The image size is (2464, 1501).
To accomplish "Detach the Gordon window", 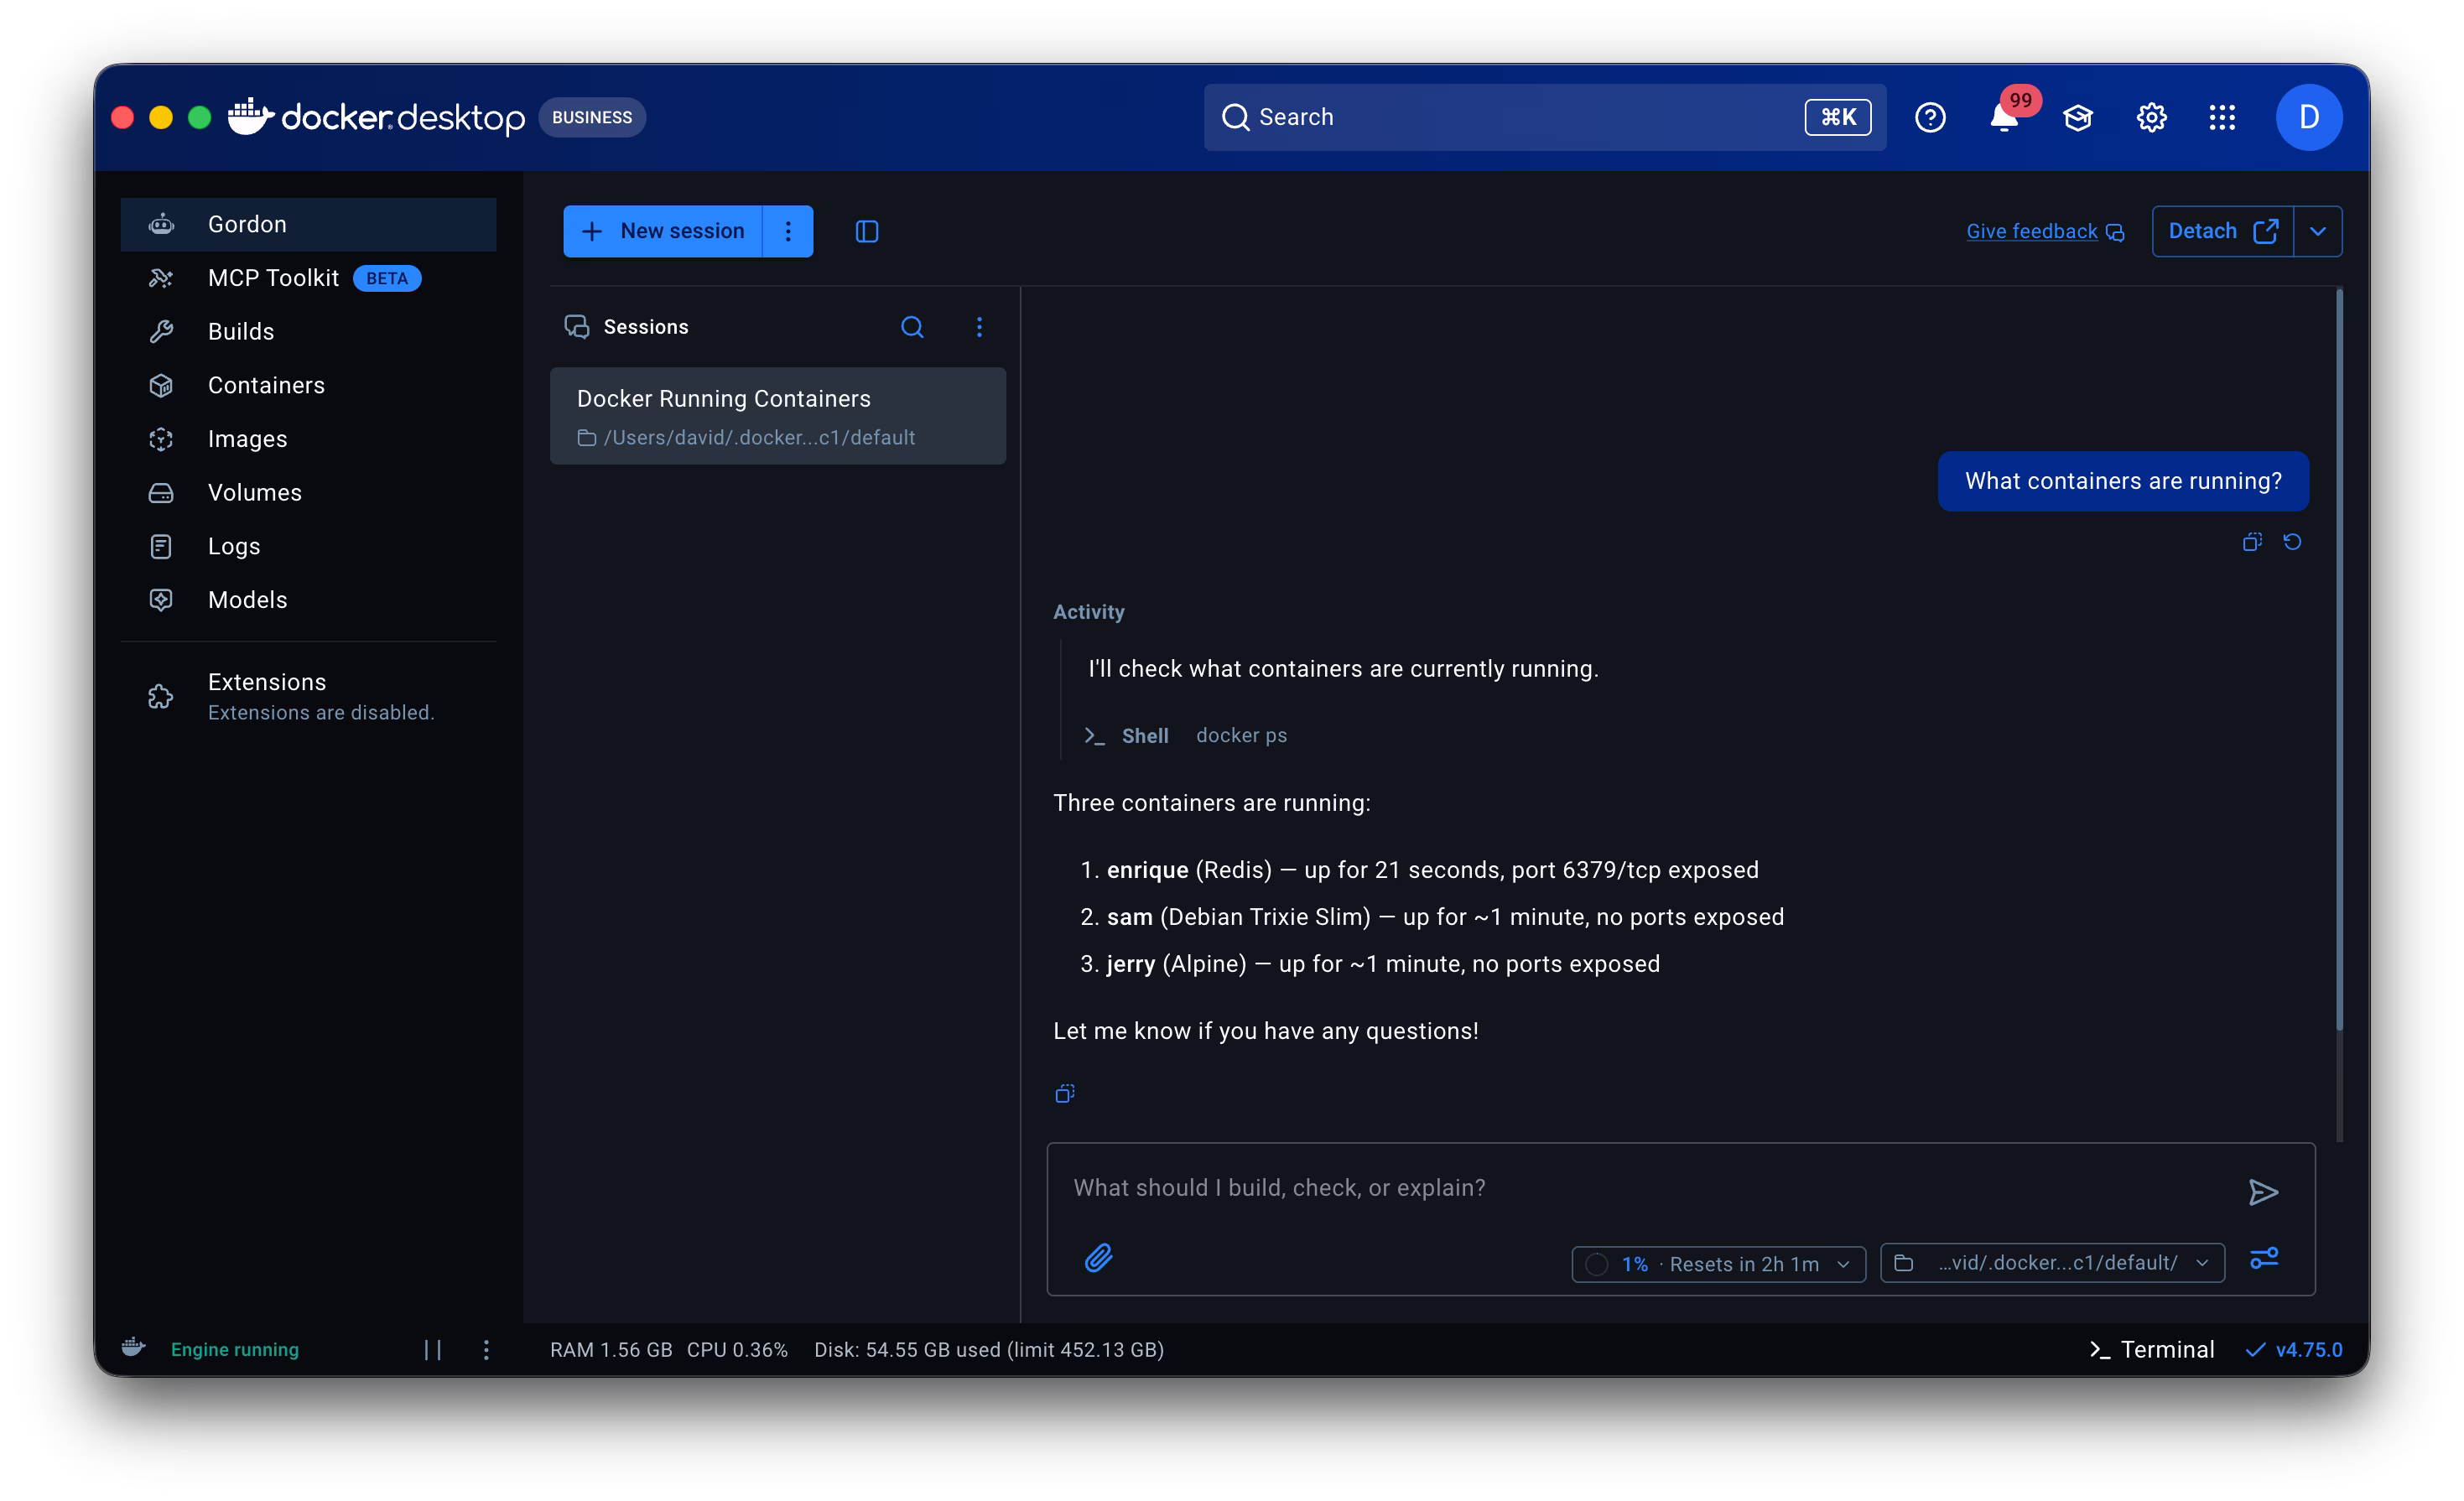I will pos(2222,231).
